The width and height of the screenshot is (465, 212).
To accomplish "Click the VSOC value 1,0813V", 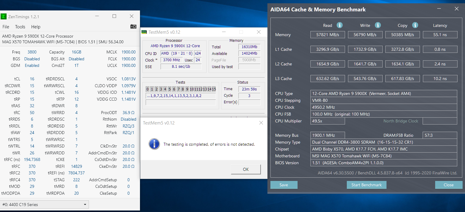I will click(128, 79).
